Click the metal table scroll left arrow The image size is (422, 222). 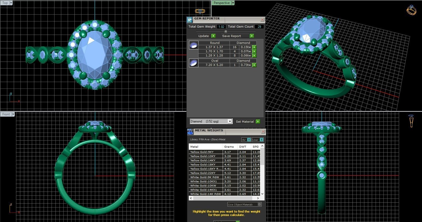click(x=191, y=198)
